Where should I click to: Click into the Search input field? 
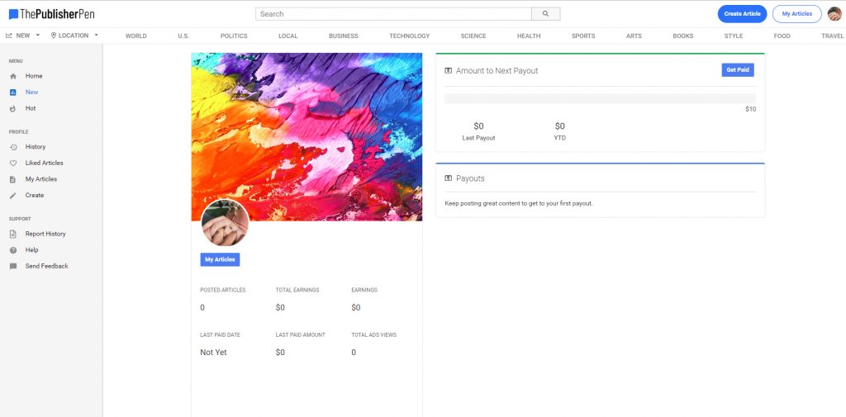pos(393,14)
